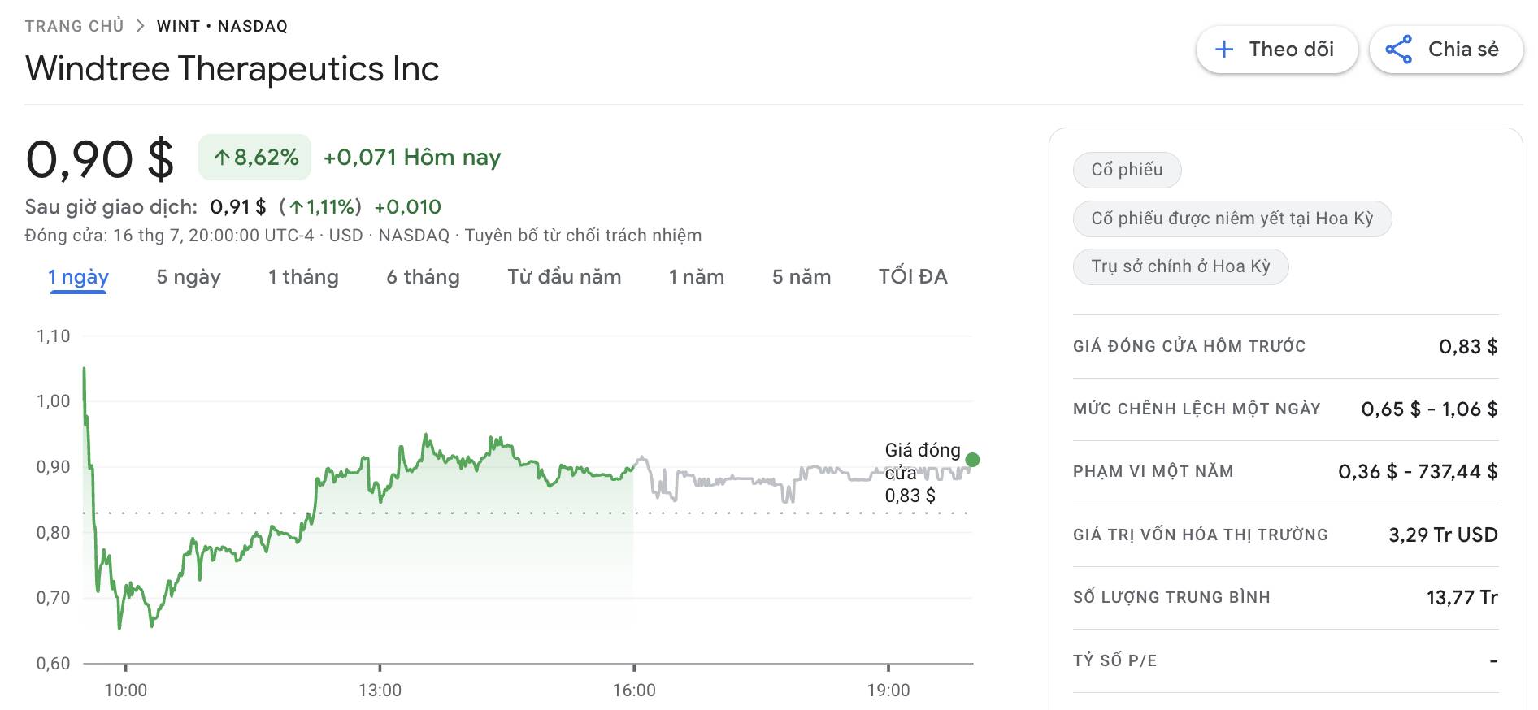The image size is (1538, 710).
Task: Click the 16:00 time axis label
Action: pyautogui.click(x=634, y=691)
